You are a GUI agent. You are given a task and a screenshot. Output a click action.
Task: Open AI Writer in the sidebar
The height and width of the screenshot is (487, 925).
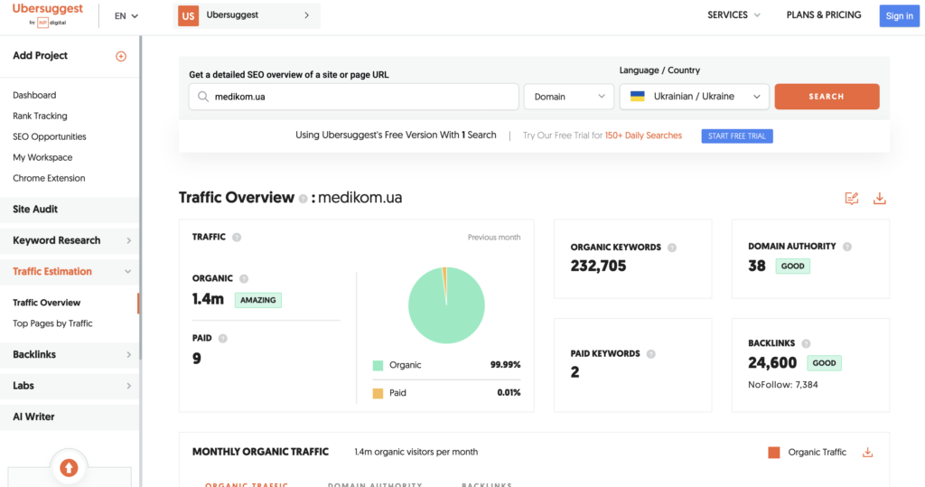70,417
